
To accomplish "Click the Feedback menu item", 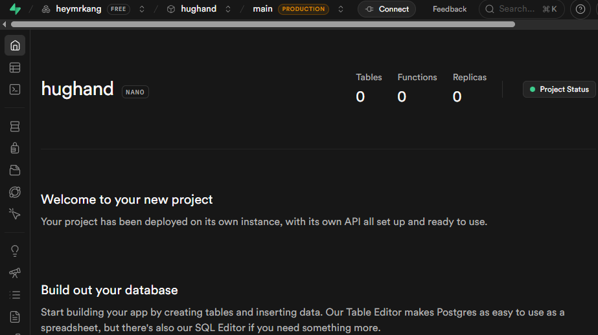I will click(x=449, y=9).
